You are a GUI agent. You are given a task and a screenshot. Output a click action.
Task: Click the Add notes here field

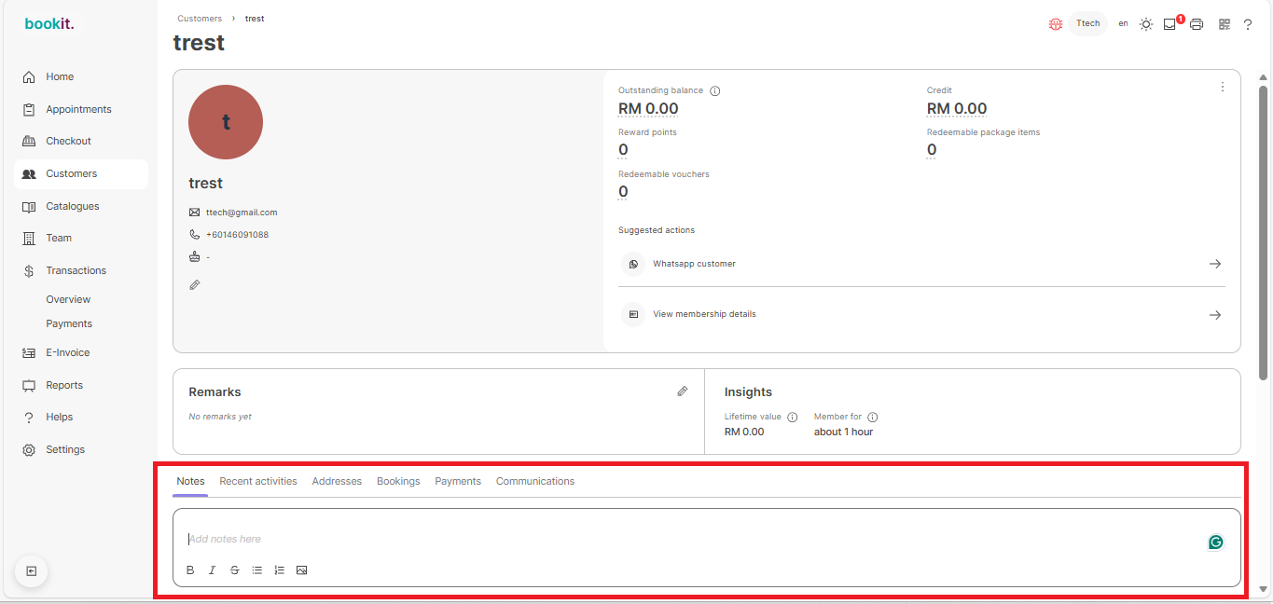pos(690,539)
